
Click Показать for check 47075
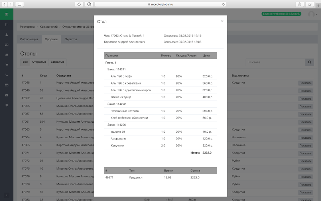click(305, 169)
